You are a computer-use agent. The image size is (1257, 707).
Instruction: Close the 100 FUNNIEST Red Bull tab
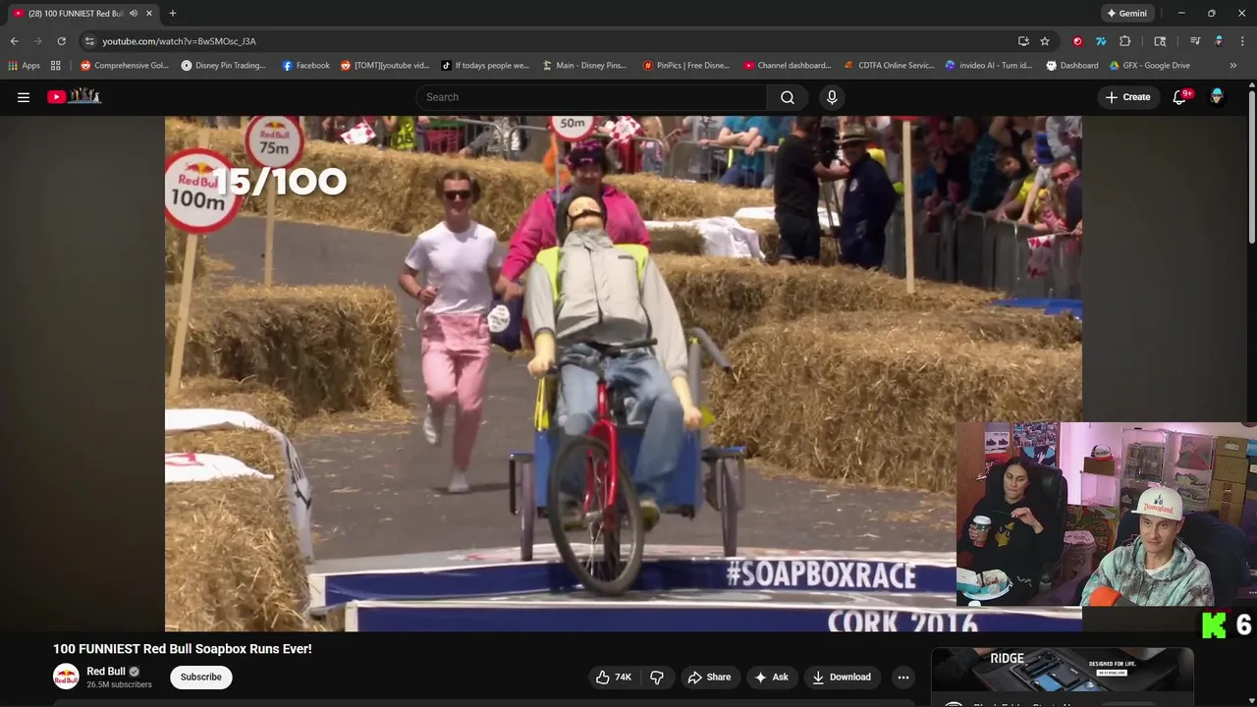coord(149,14)
